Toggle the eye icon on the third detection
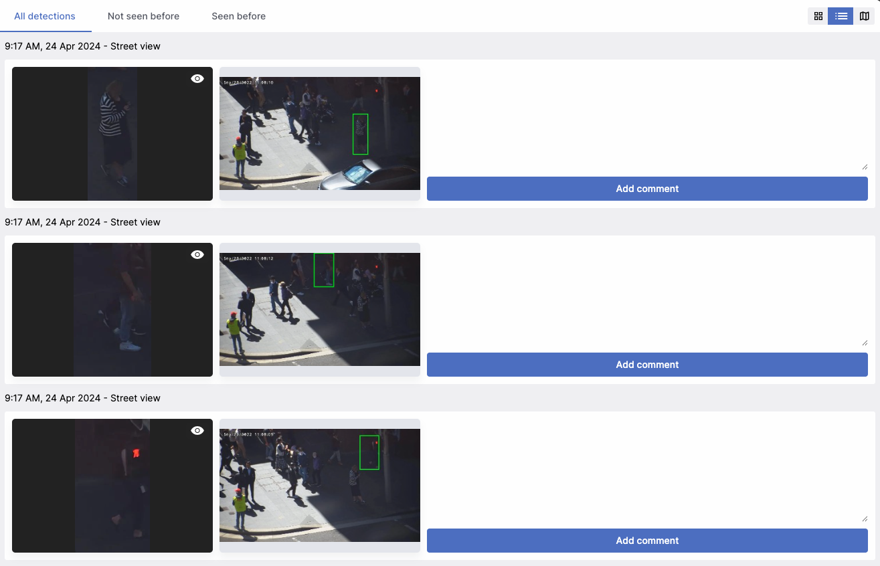This screenshot has height=566, width=880. [197, 430]
